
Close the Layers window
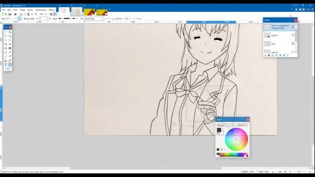[295, 20]
